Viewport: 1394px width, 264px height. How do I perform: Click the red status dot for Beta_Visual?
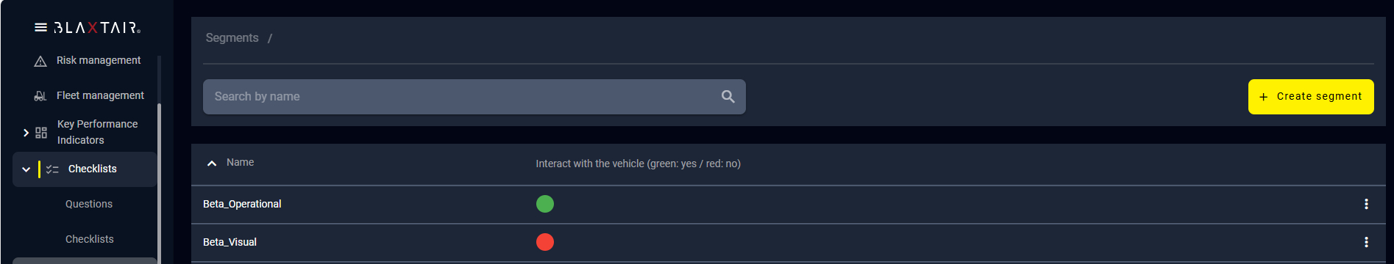click(x=545, y=242)
